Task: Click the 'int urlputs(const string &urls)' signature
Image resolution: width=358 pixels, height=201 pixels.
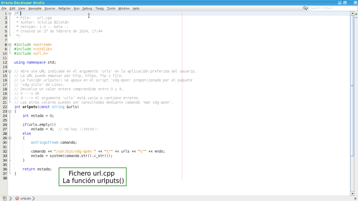Action: point(46,107)
